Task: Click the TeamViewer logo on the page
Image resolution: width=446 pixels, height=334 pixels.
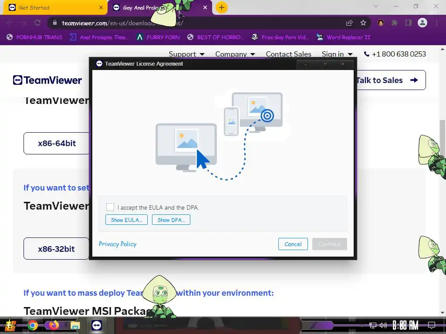Action: [47, 80]
